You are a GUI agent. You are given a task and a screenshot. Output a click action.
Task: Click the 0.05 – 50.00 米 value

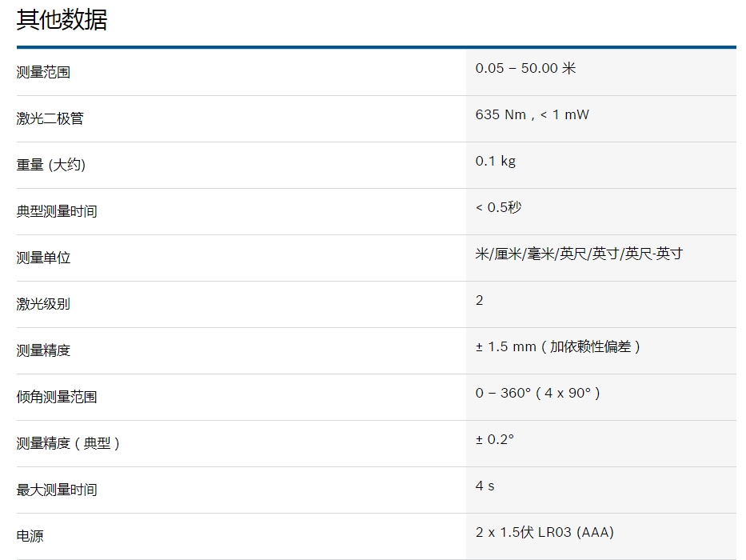525,68
